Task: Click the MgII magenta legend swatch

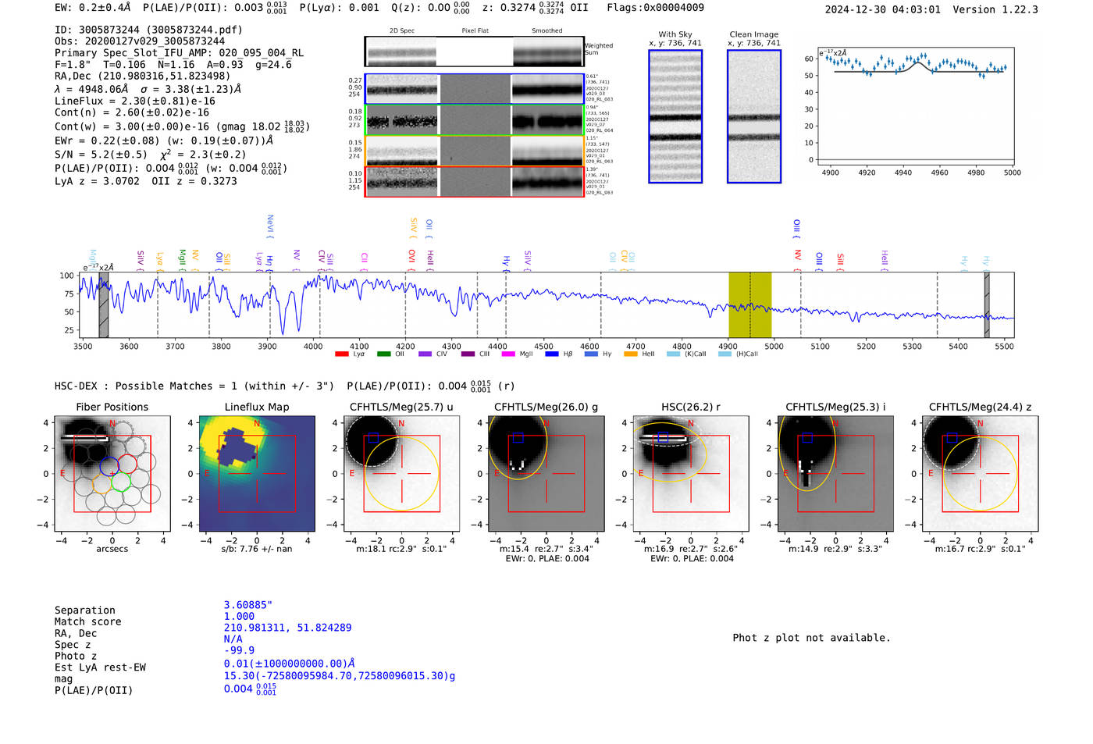Action: point(508,354)
